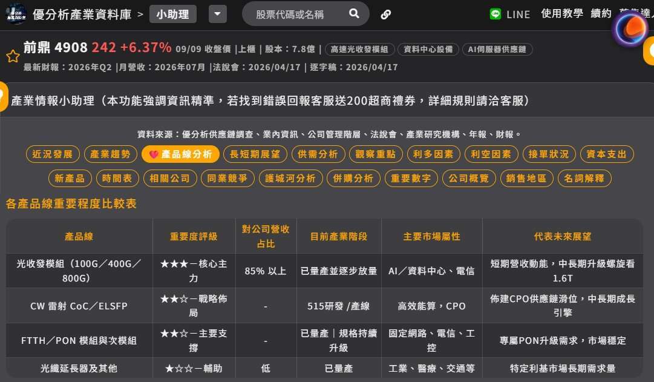This screenshot has height=382, width=654.
Task: Click the 主要市場屬性 column header
Action: pos(432,236)
